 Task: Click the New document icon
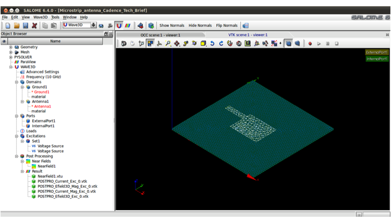click(8, 26)
